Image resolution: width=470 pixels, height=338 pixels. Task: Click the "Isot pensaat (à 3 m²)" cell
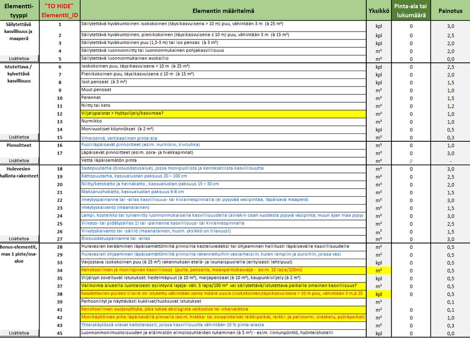pos(224,82)
